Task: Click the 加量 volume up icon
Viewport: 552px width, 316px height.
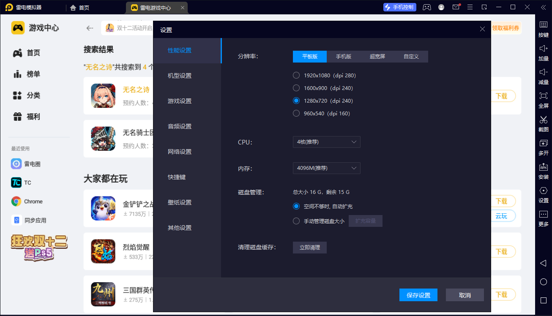Action: [543, 49]
